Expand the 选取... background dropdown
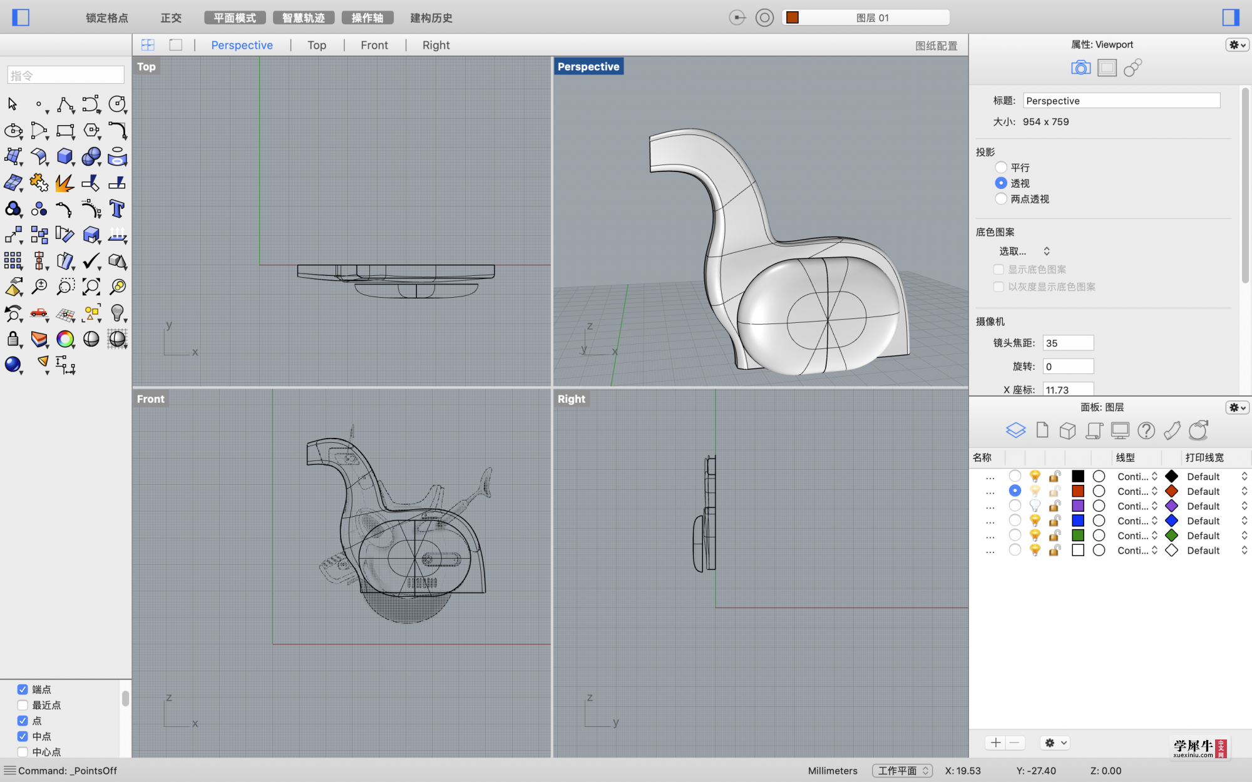The image size is (1252, 782). coord(1024,251)
